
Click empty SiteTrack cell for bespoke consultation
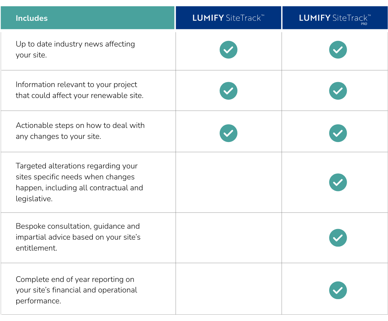tap(229, 238)
